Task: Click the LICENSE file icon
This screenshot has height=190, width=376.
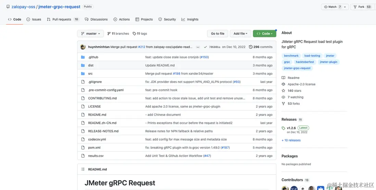Action: click(x=83, y=106)
